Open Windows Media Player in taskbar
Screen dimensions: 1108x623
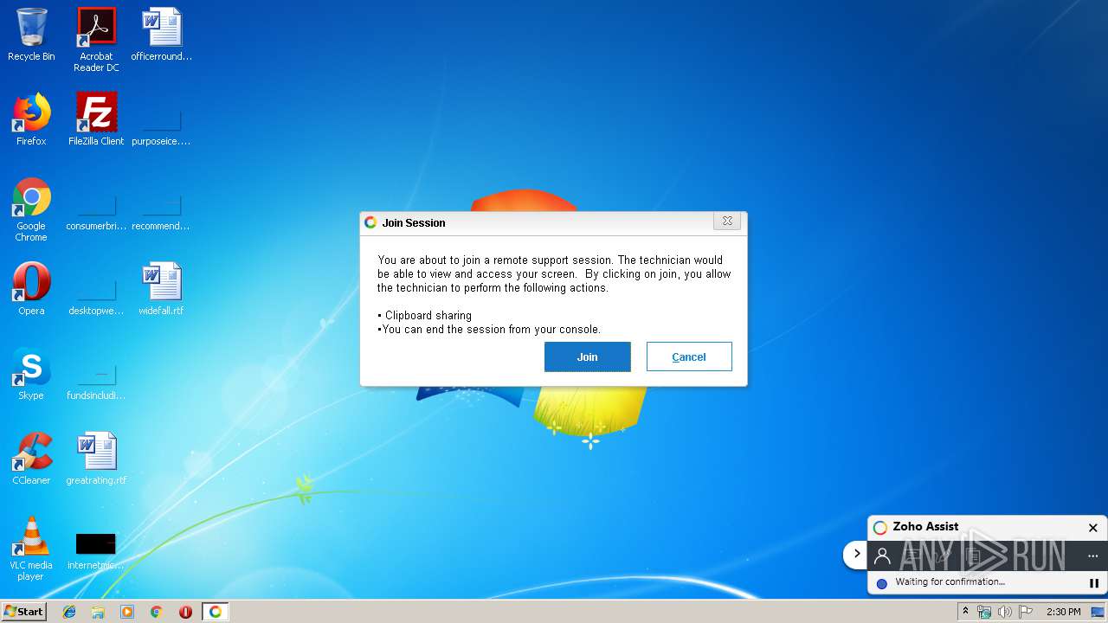(127, 612)
